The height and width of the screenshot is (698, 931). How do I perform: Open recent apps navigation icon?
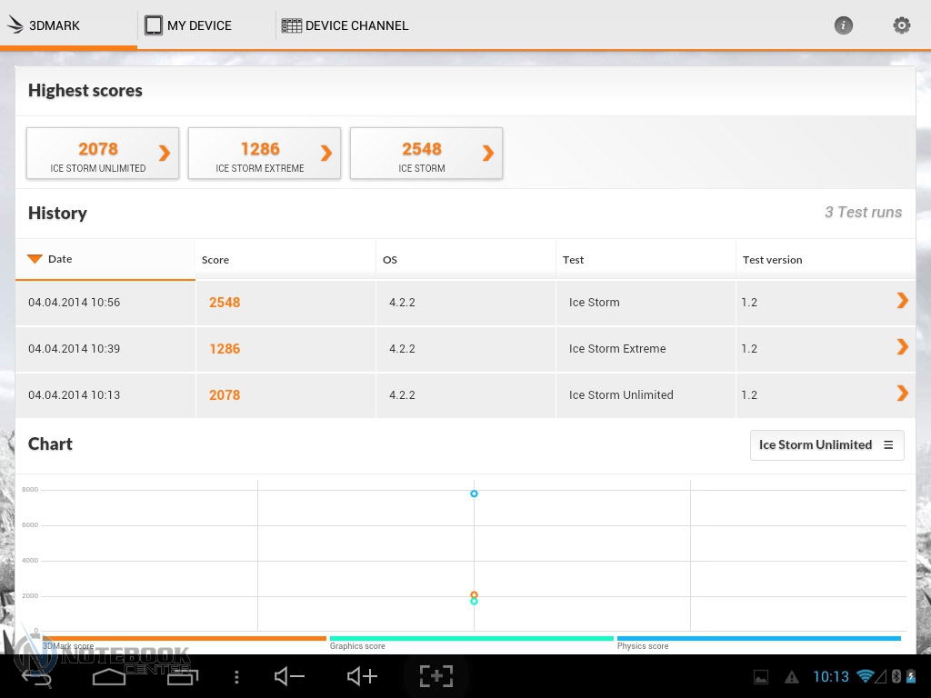(182, 676)
